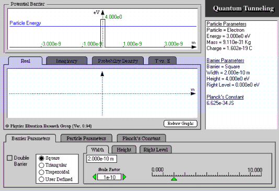Open the Particle Parameters tab
The image size is (279, 191).
[x=86, y=138]
